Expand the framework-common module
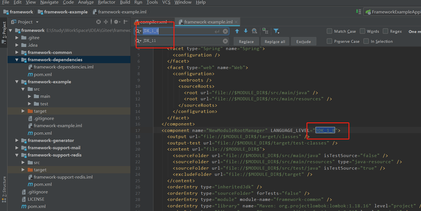The image size is (421, 211). (17, 52)
